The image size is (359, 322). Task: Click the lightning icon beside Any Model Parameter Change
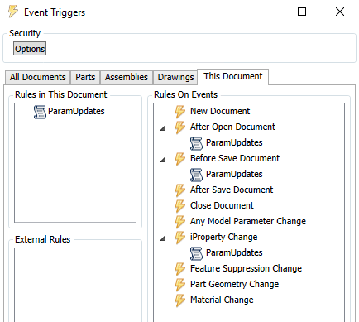click(x=180, y=222)
